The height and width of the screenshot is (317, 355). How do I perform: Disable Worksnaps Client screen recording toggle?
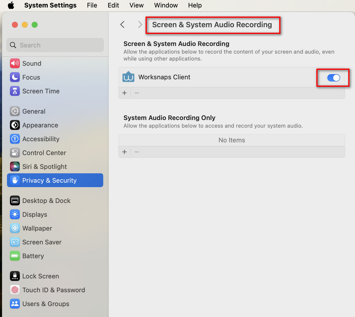(333, 78)
